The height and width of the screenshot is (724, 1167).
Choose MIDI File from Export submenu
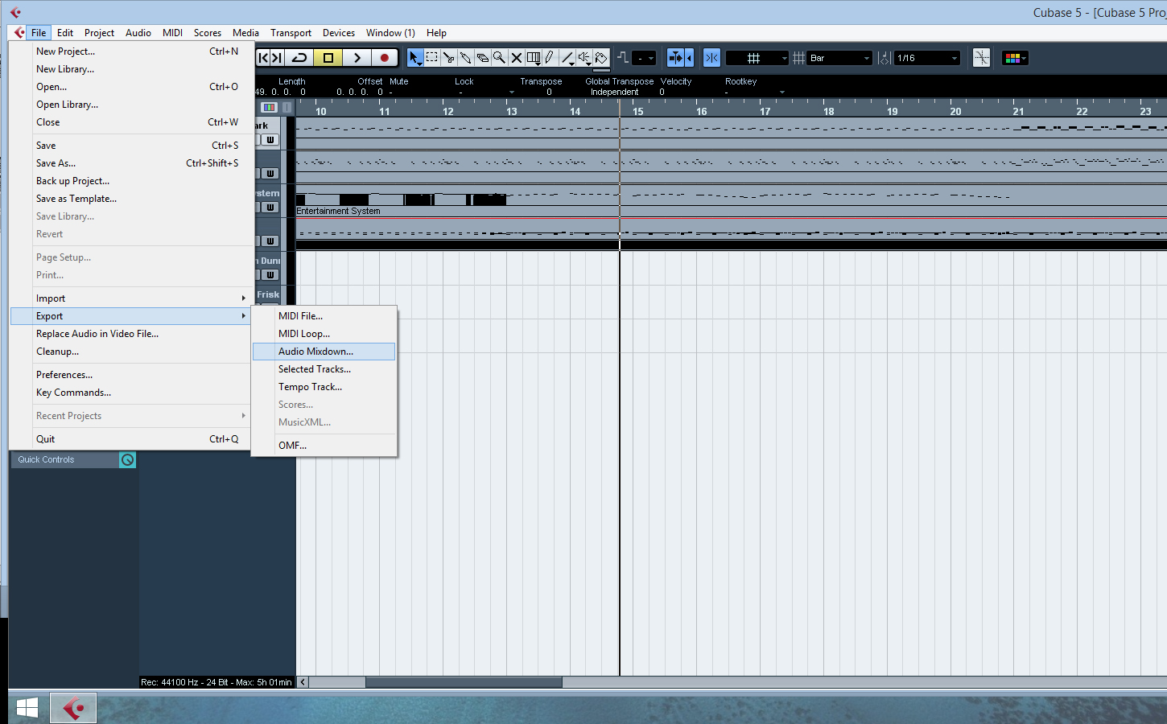tap(324, 316)
